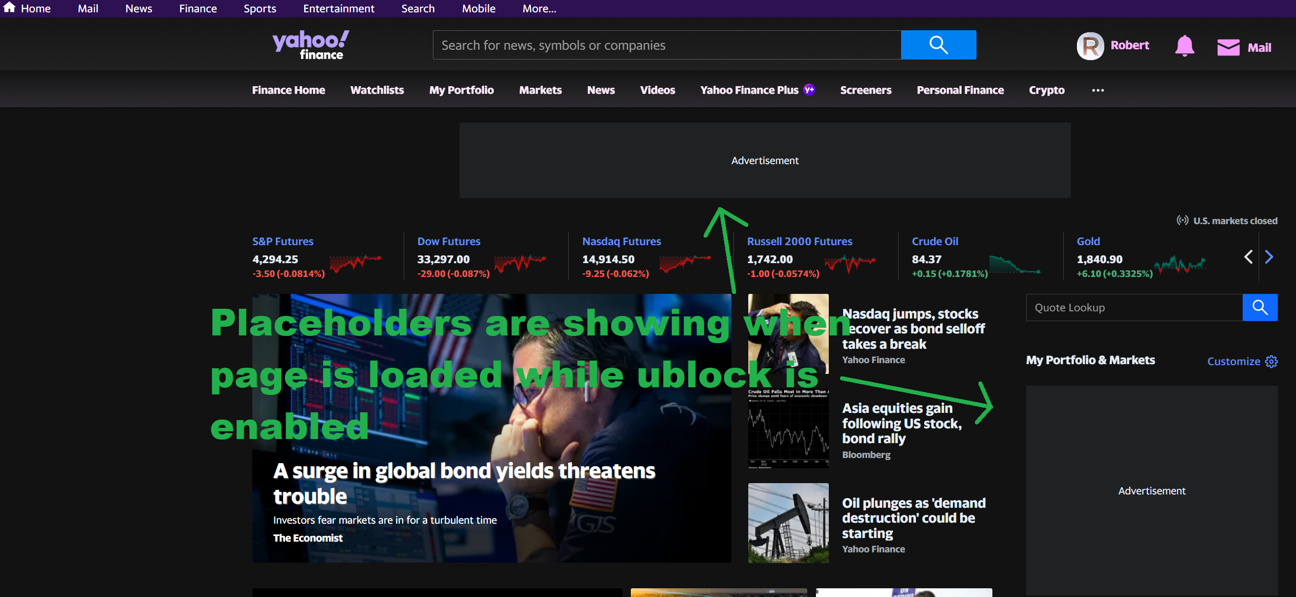Click the left arrow on the market ticker
Image resolution: width=1296 pixels, height=597 pixels.
(1248, 257)
